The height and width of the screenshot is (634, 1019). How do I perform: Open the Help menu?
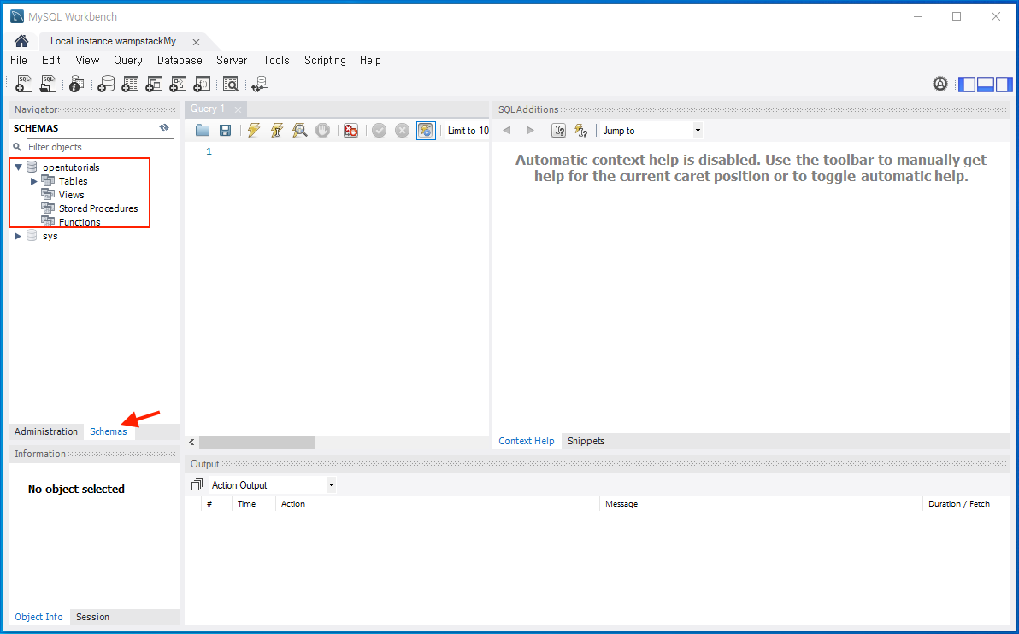pyautogui.click(x=370, y=61)
